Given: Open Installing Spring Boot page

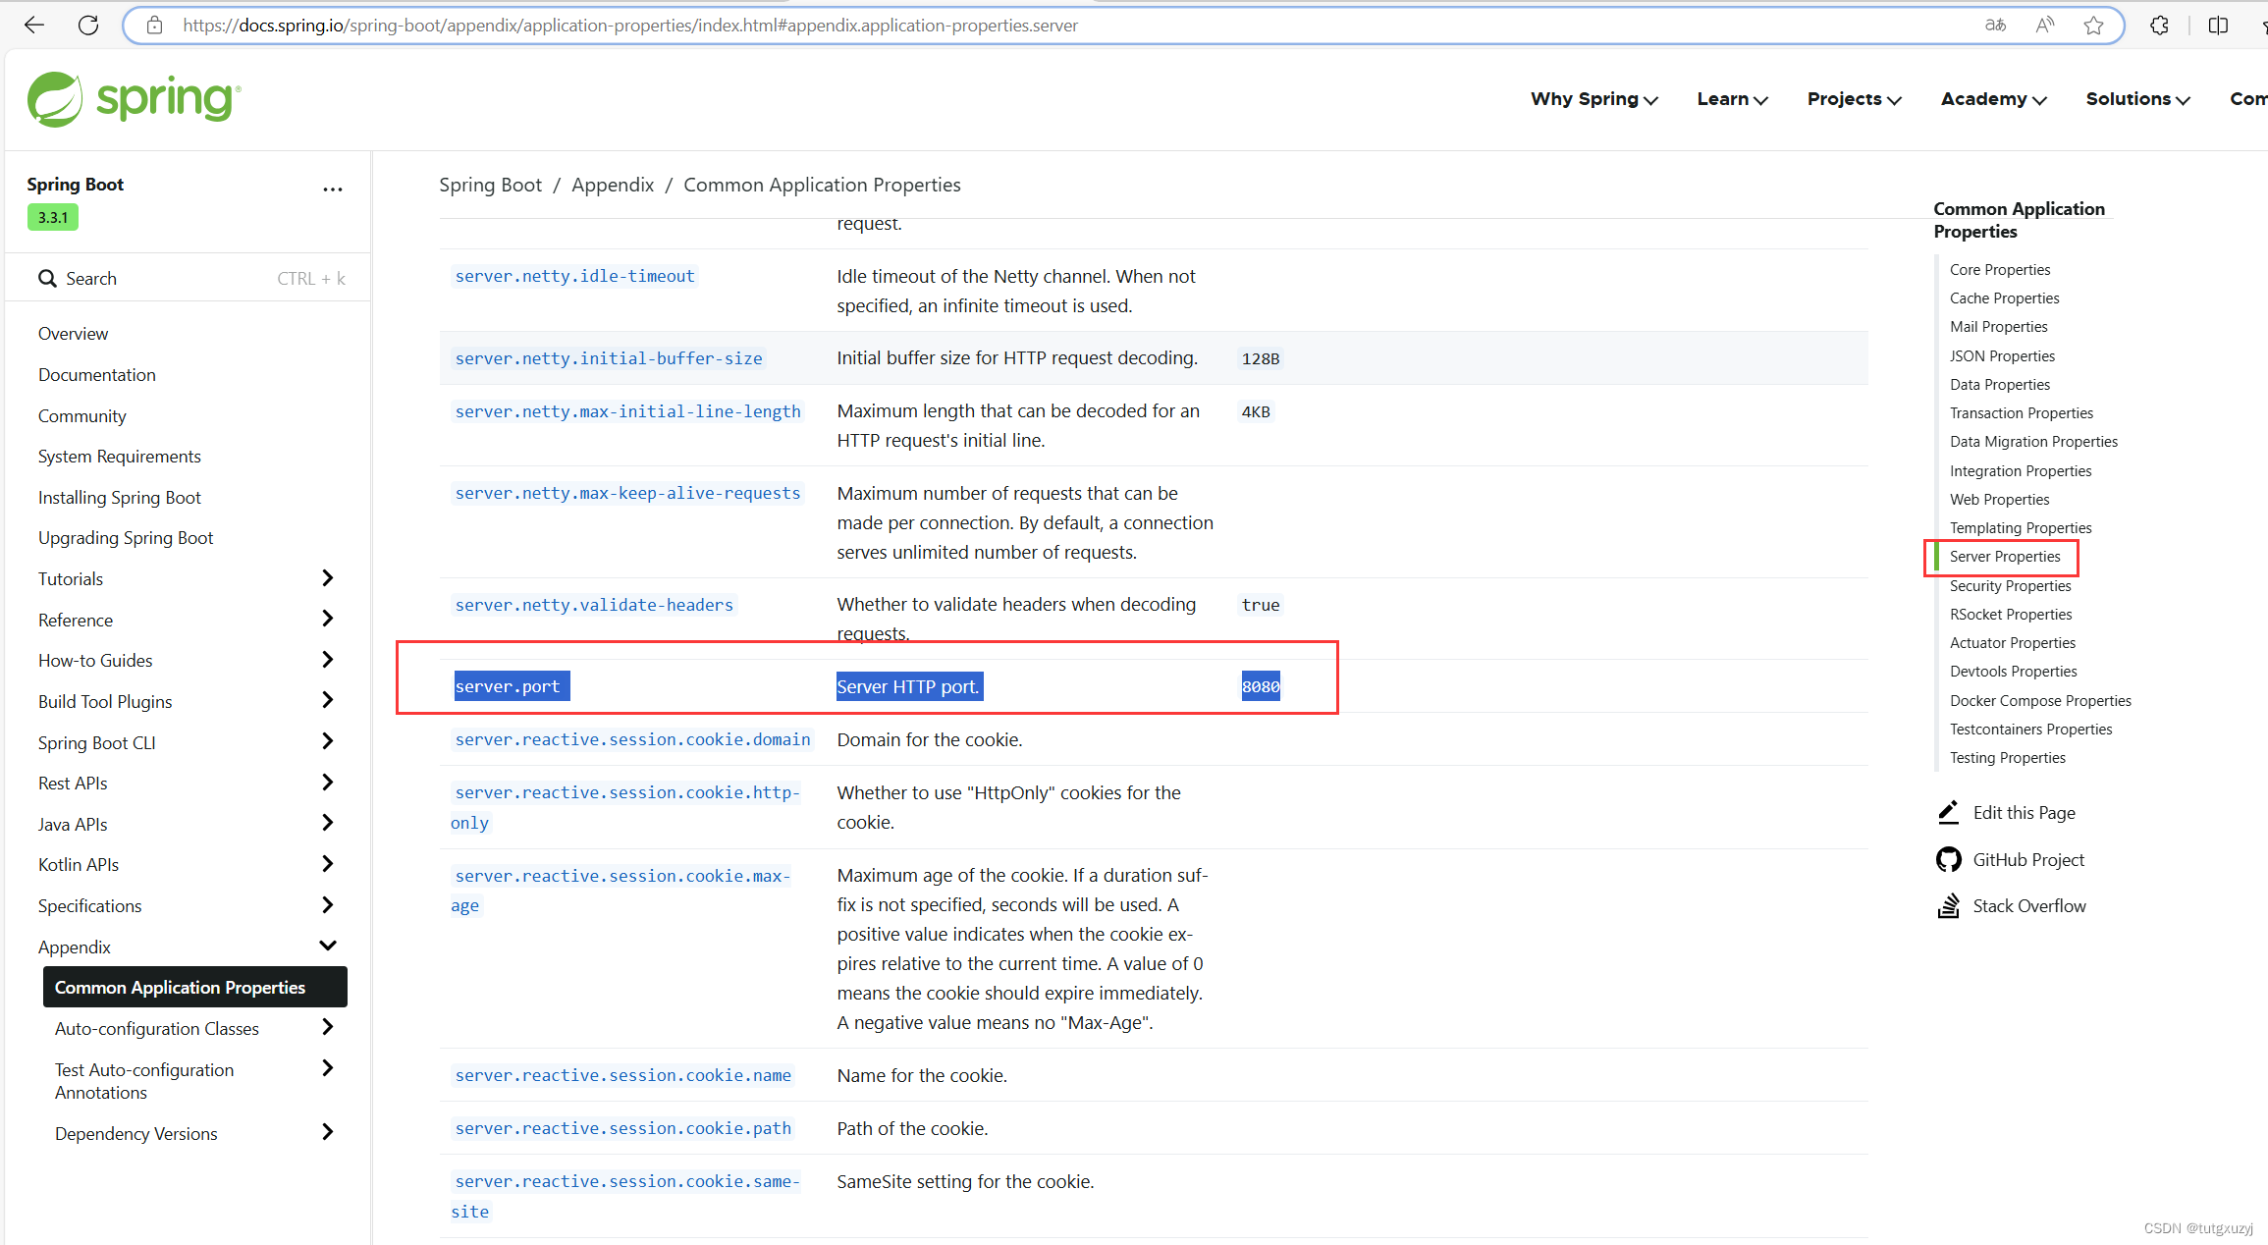Looking at the screenshot, I should [x=120, y=498].
